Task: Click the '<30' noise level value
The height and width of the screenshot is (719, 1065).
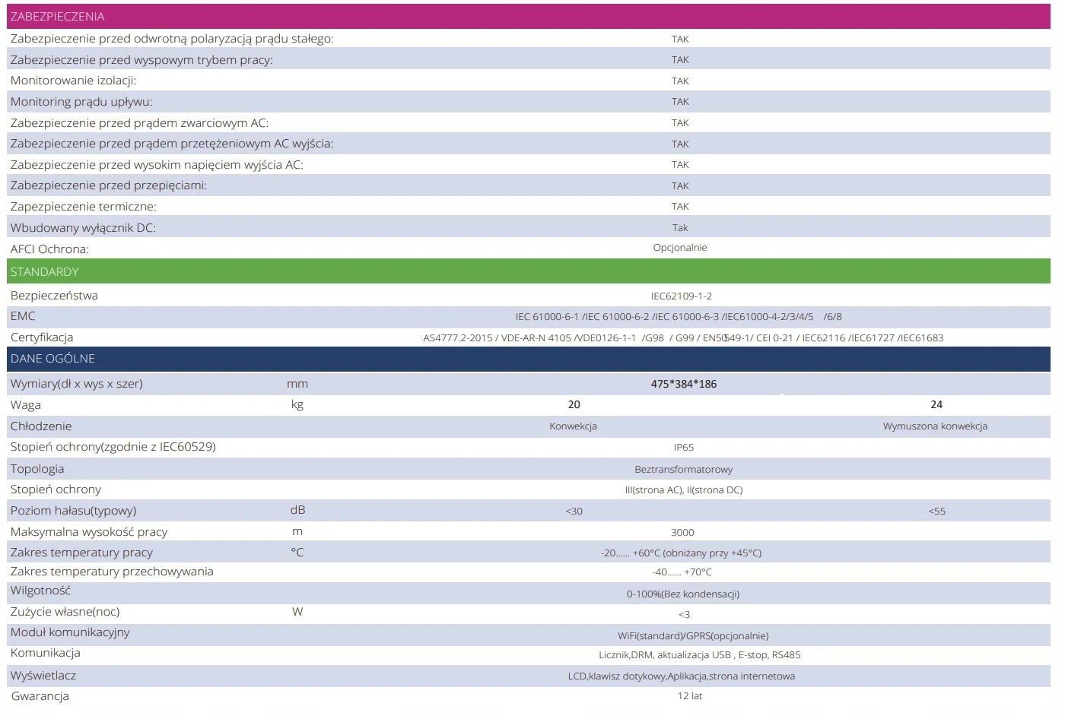Action: (x=574, y=512)
